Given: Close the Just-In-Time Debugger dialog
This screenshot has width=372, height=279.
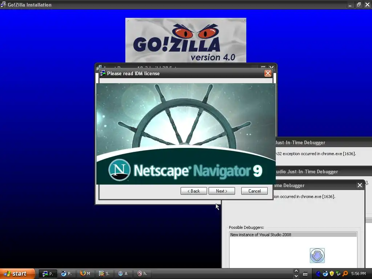Looking at the screenshot, I should pyautogui.click(x=360, y=185).
